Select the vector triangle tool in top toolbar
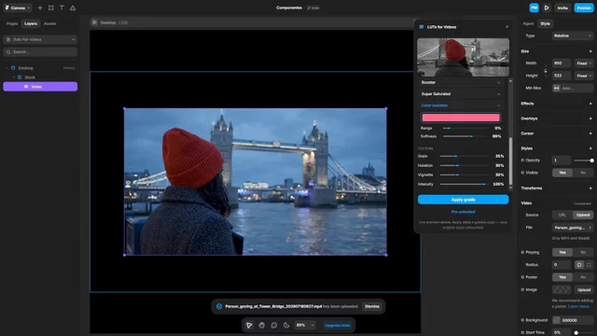The width and height of the screenshot is (597, 336). 73,7
